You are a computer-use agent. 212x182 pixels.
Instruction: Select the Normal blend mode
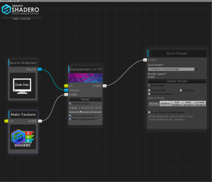(x=154, y=104)
